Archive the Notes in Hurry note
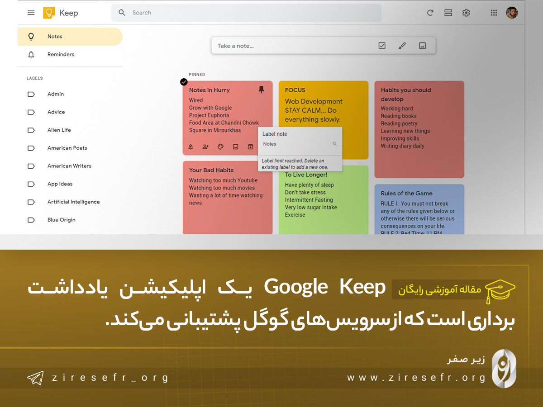543x407 pixels. coord(250,147)
